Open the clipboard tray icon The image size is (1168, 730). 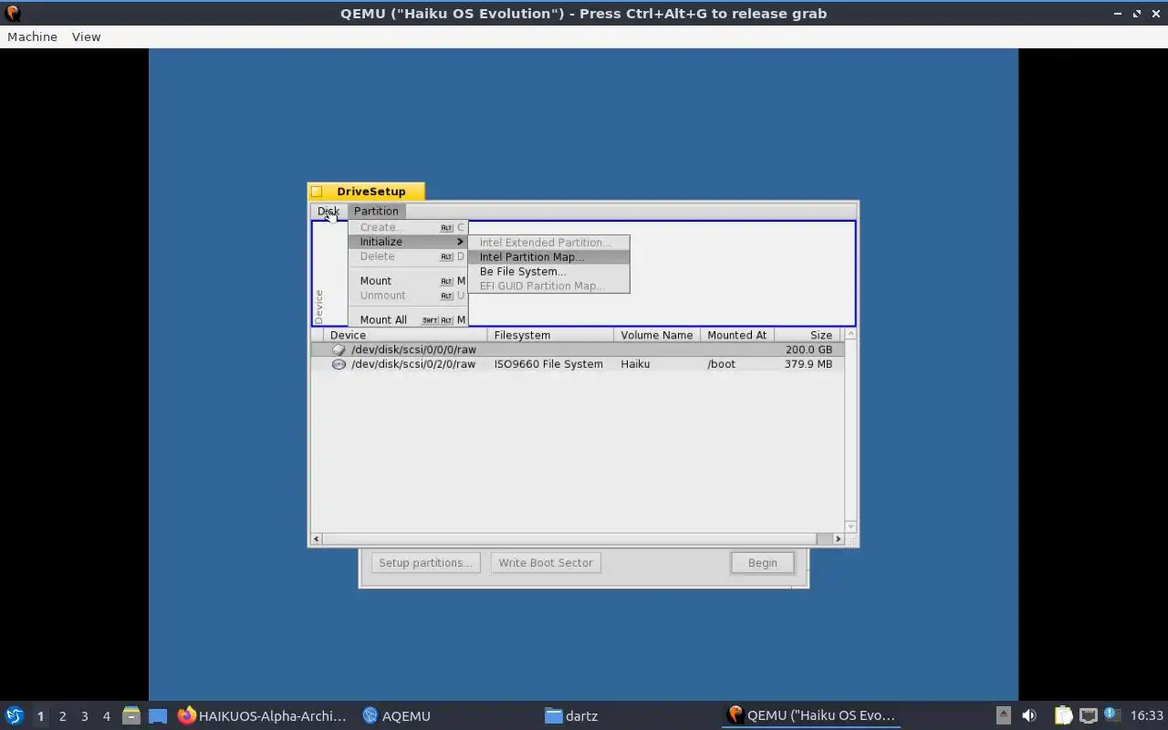pos(1063,716)
